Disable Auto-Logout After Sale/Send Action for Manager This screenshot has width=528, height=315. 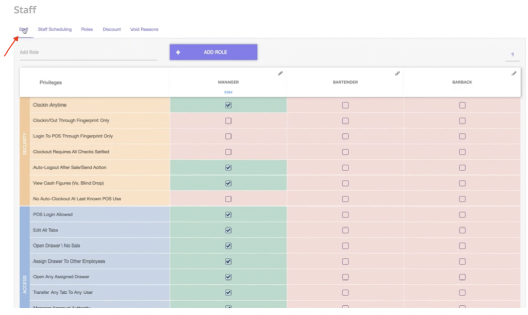pyautogui.click(x=227, y=167)
